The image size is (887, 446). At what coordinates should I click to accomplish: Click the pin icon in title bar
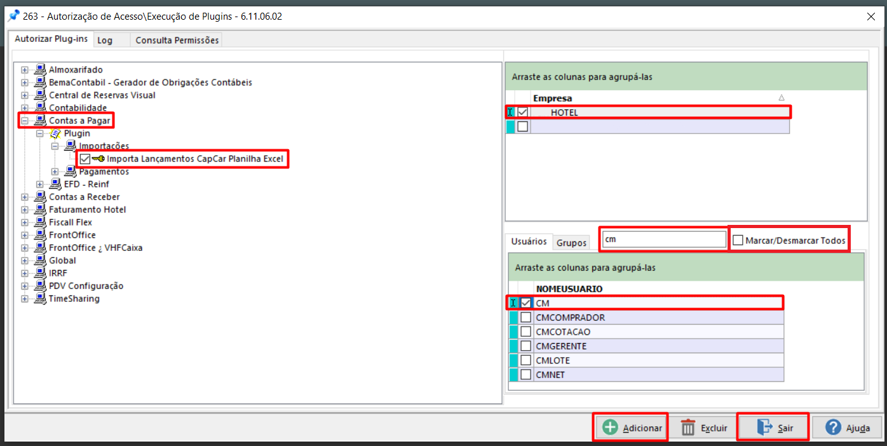pos(13,16)
